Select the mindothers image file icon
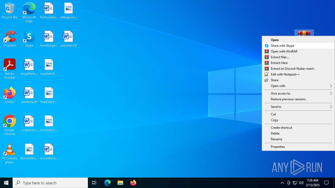Viewport: 335px width, 188px height. click(49, 124)
